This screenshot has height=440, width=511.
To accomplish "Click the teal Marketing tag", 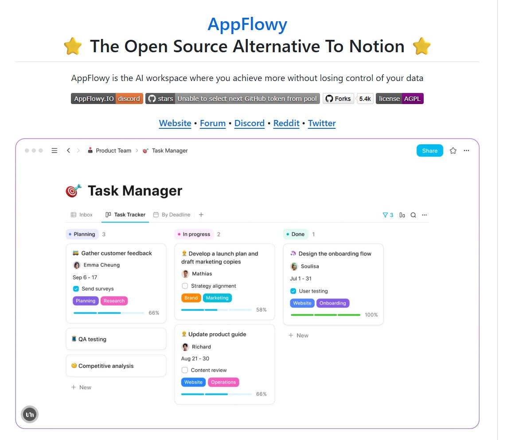I will (217, 298).
